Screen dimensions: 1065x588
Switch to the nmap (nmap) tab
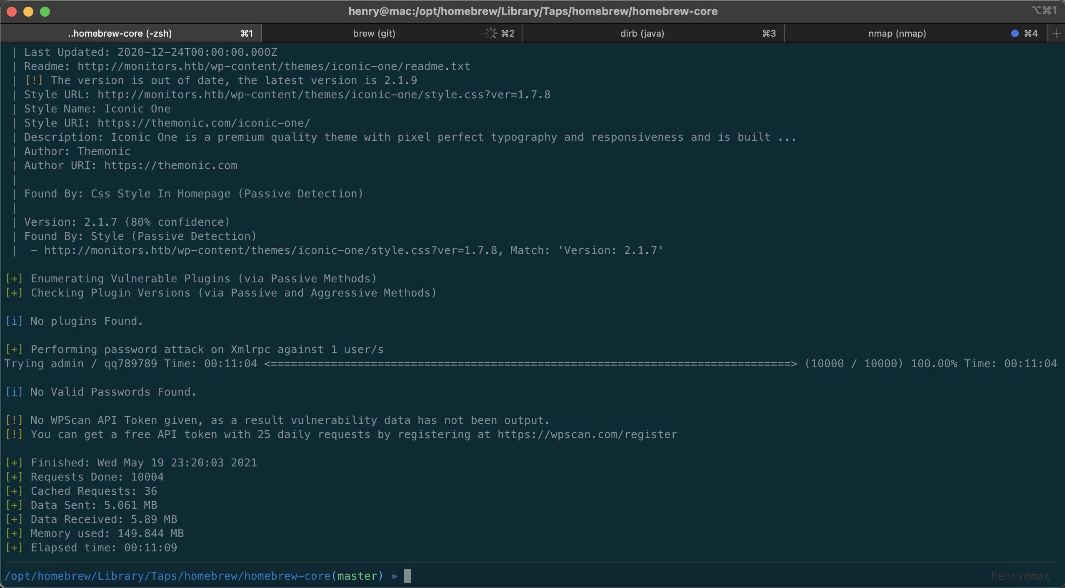915,33
